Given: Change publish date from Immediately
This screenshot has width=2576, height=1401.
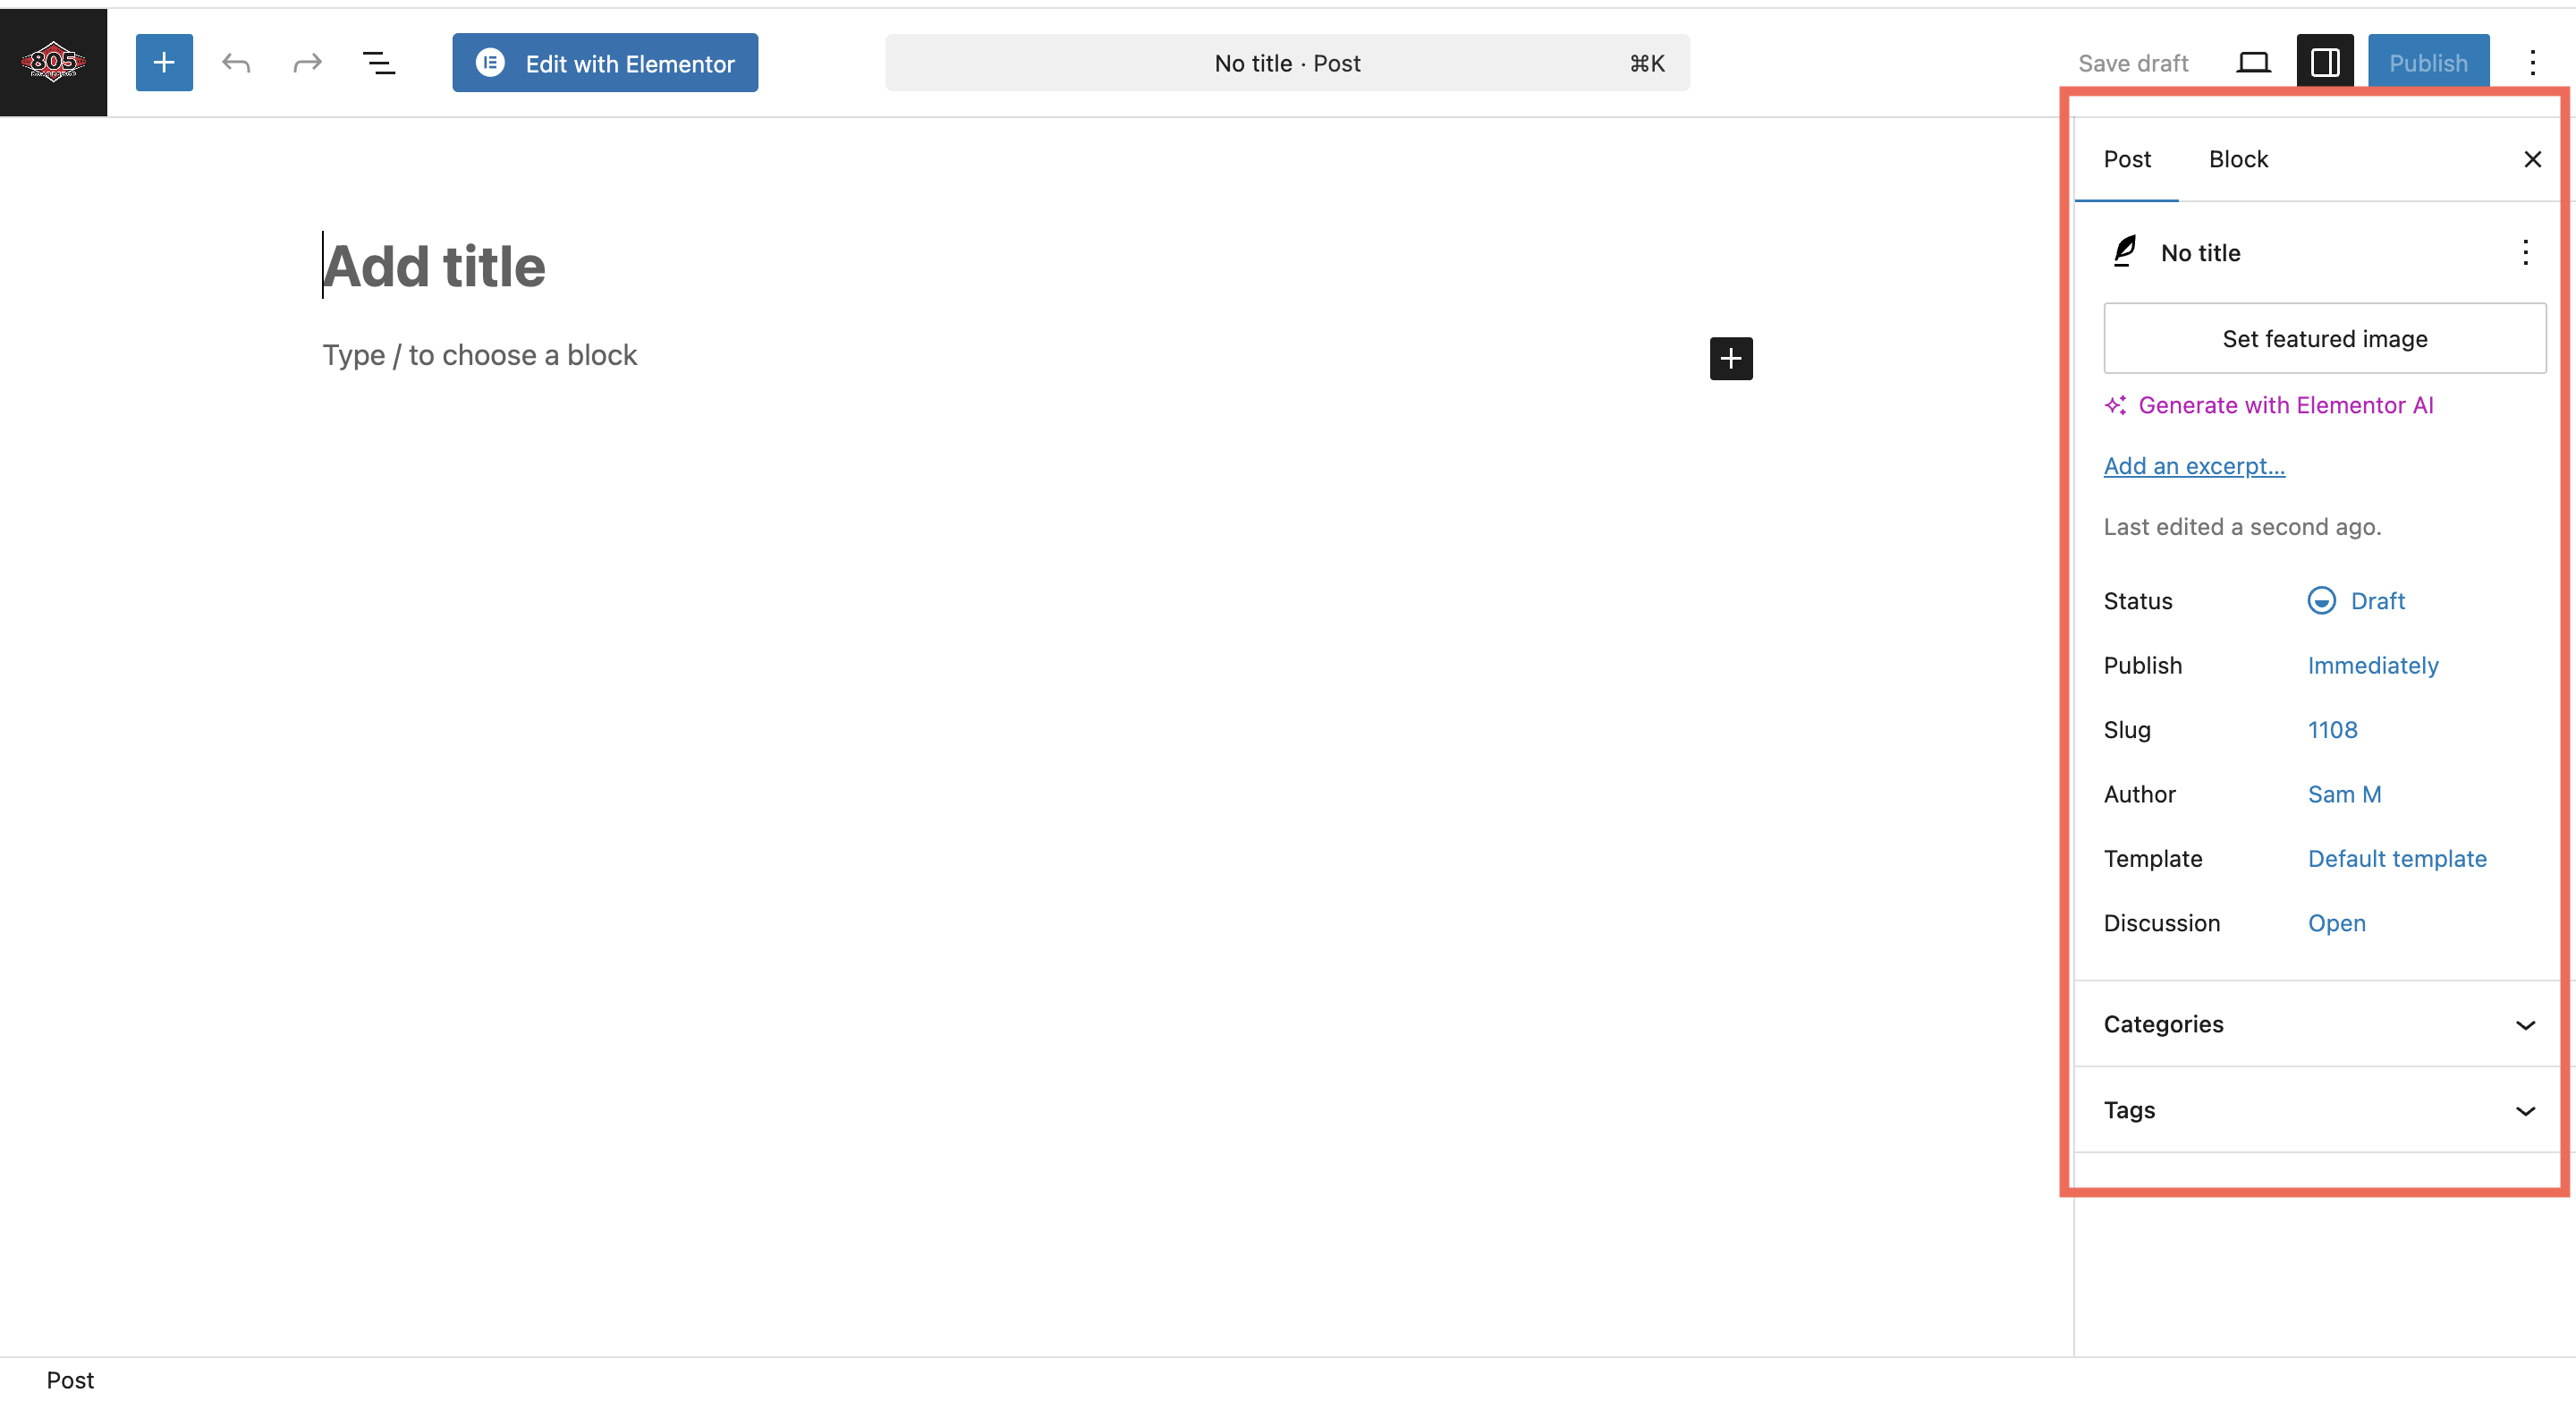Looking at the screenshot, I should click(2373, 665).
